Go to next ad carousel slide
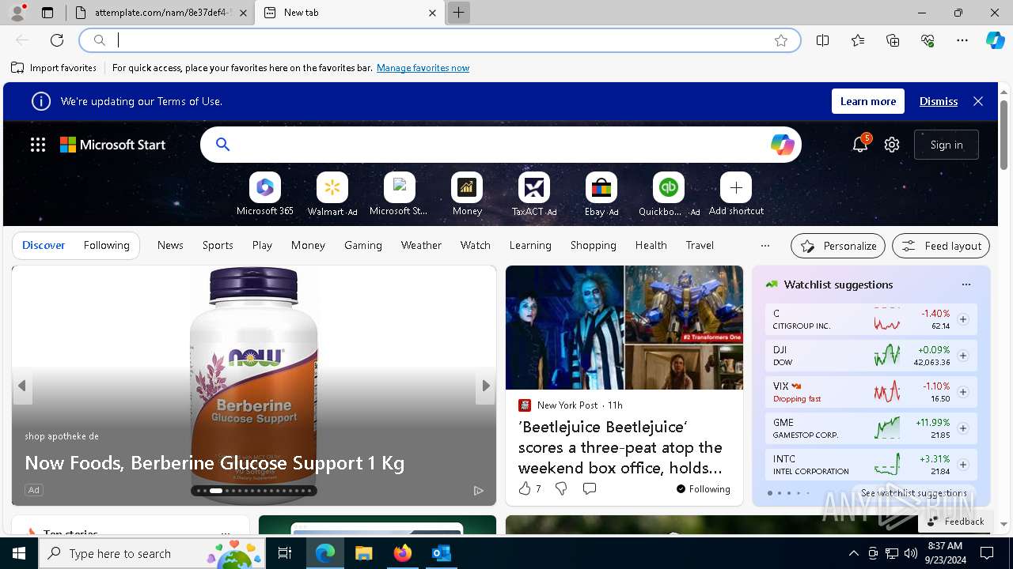 point(486,386)
